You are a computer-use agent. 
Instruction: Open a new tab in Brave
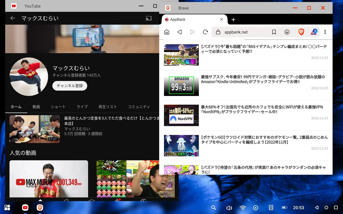233,20
